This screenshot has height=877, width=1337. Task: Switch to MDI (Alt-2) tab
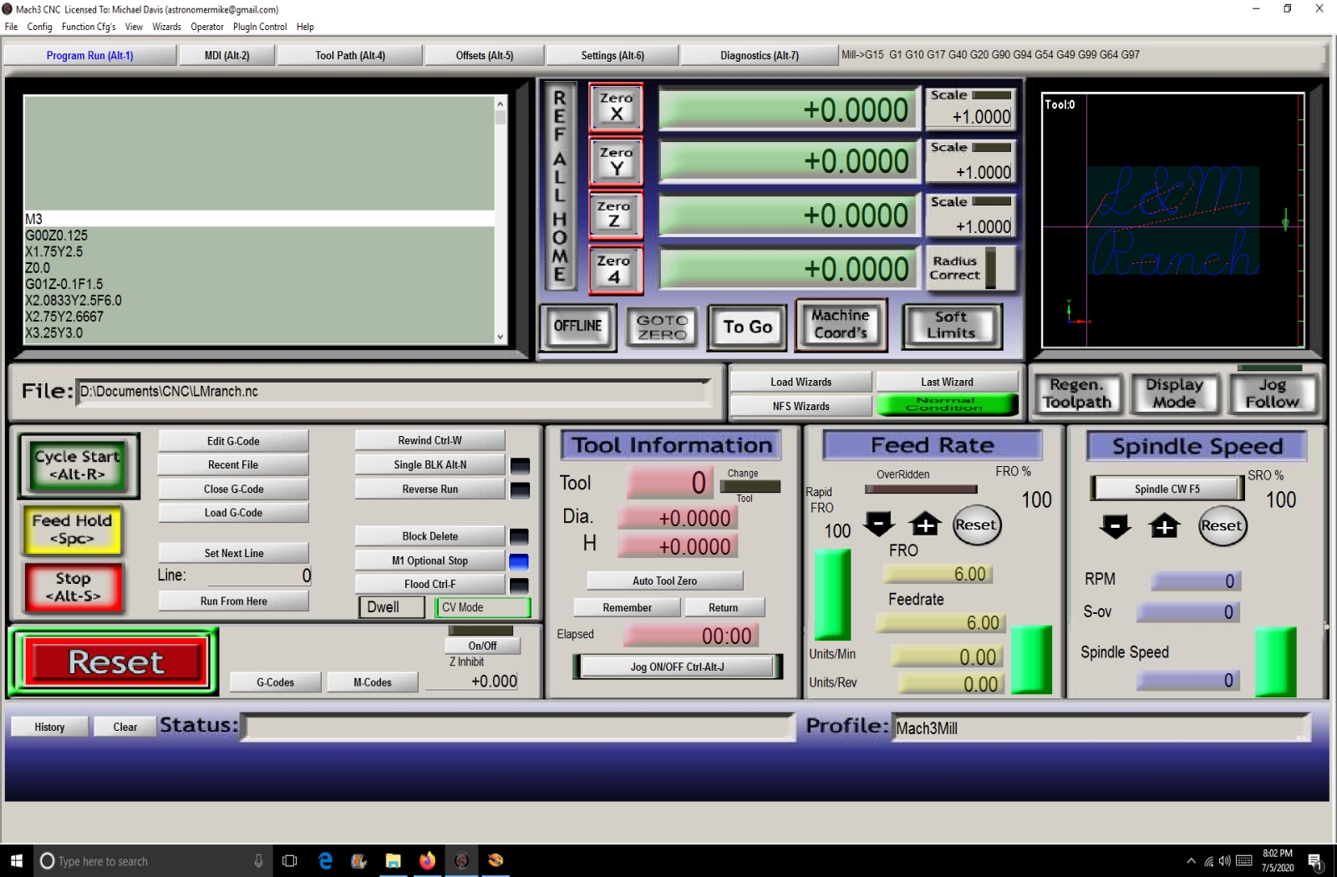(226, 55)
